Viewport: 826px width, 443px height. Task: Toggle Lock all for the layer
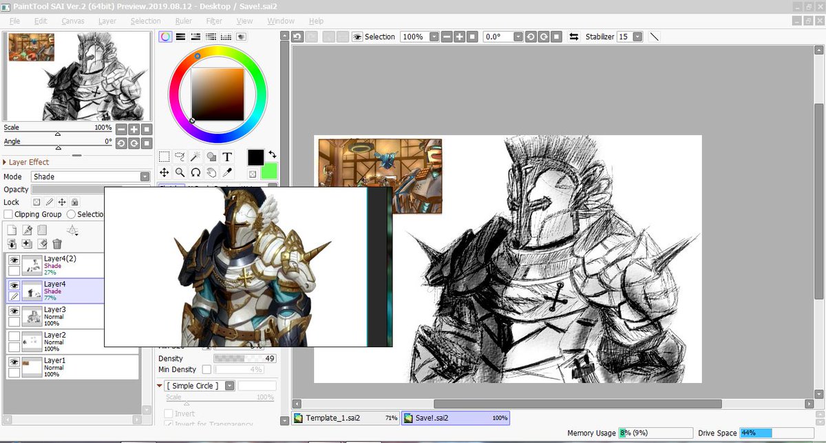tap(74, 202)
